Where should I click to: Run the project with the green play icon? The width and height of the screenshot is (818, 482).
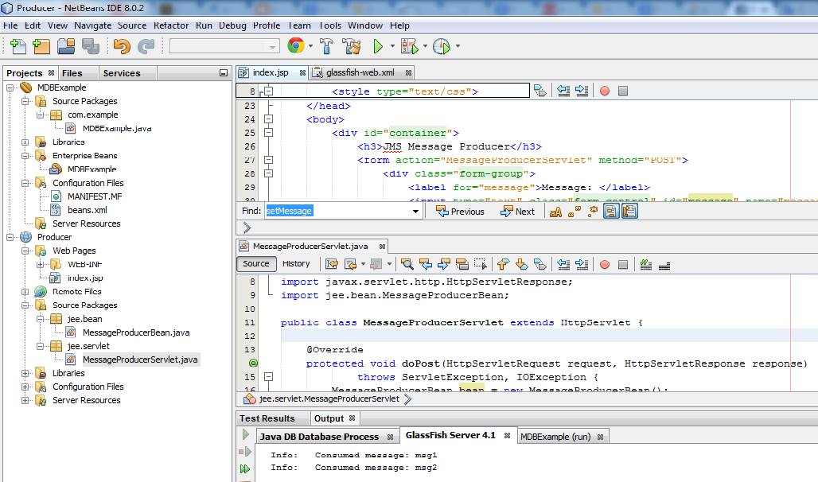378,46
